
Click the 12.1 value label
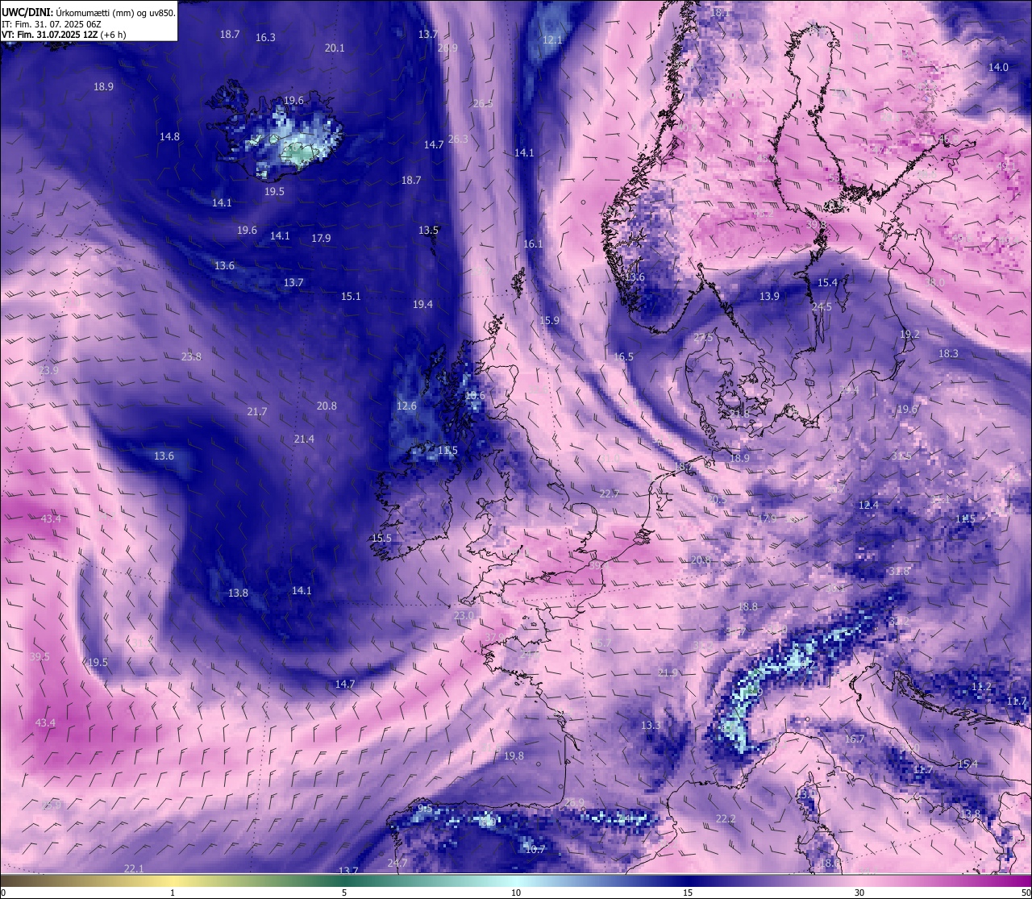pos(552,40)
